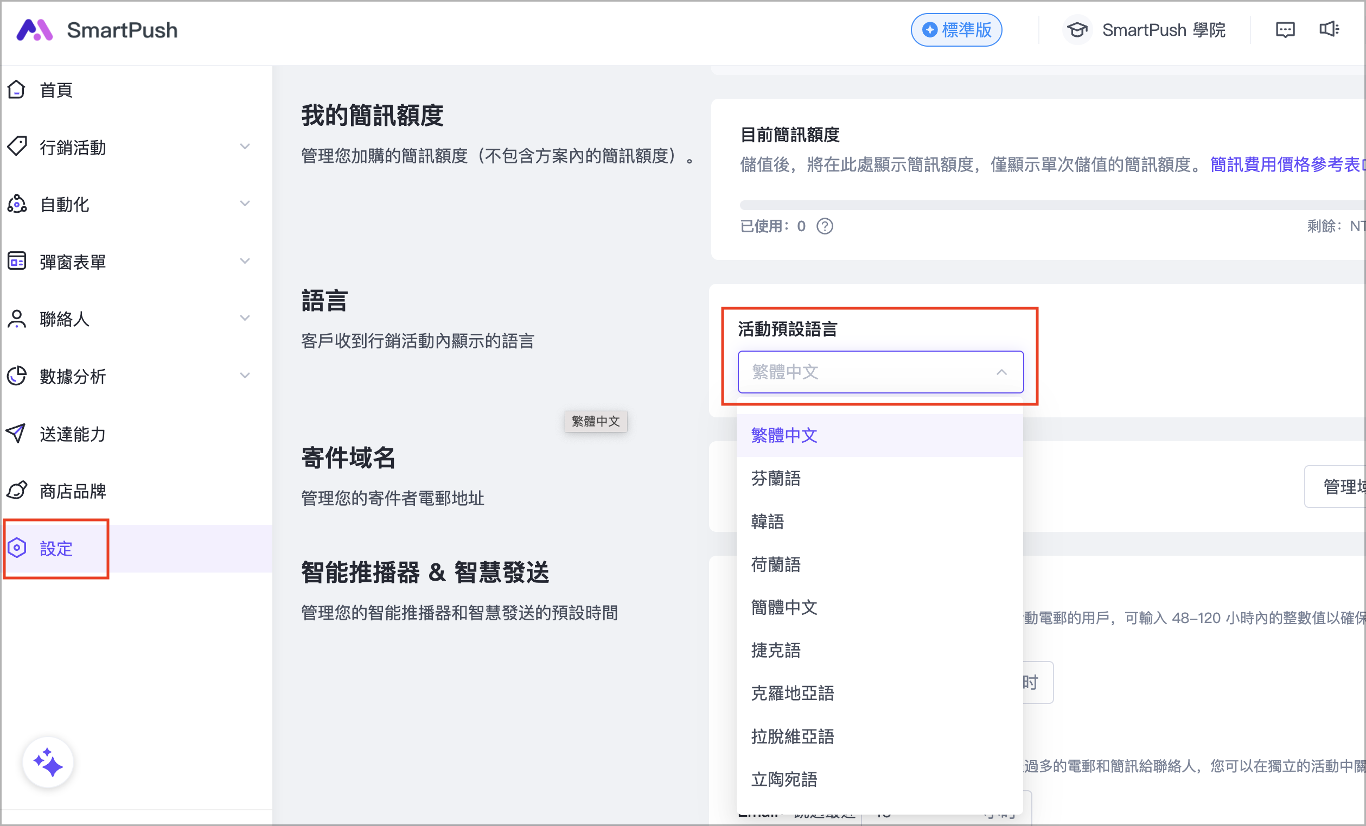This screenshot has width=1366, height=826.
Task: Click the 我的簡訊額度 heading
Action: (372, 116)
